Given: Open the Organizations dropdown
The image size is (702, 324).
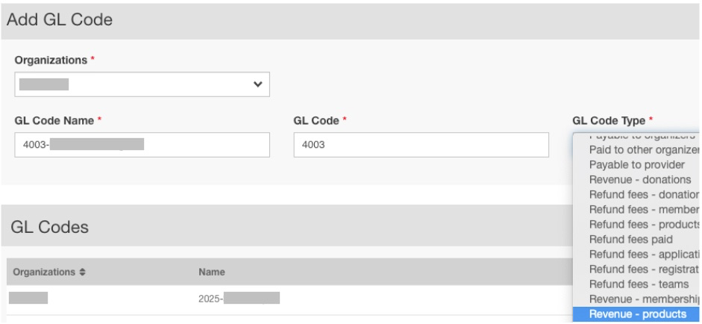Looking at the screenshot, I should (x=141, y=84).
